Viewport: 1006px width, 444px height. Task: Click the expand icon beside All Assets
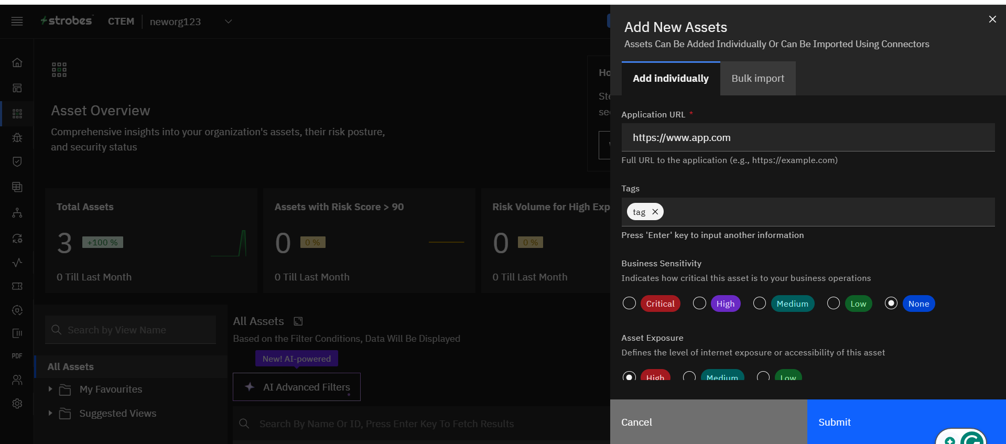[298, 321]
